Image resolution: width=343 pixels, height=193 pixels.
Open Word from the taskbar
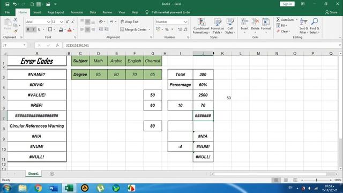pos(54,188)
